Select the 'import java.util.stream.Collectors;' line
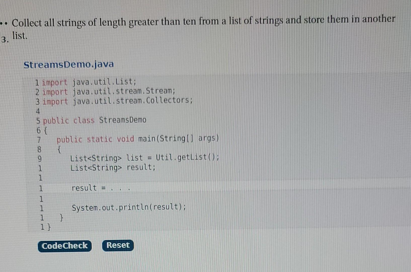This screenshot has height=272, width=411. point(118,101)
